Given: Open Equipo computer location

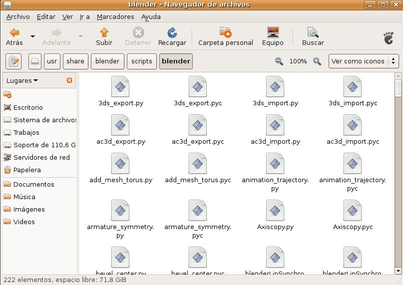Looking at the screenshot, I should tap(273, 37).
